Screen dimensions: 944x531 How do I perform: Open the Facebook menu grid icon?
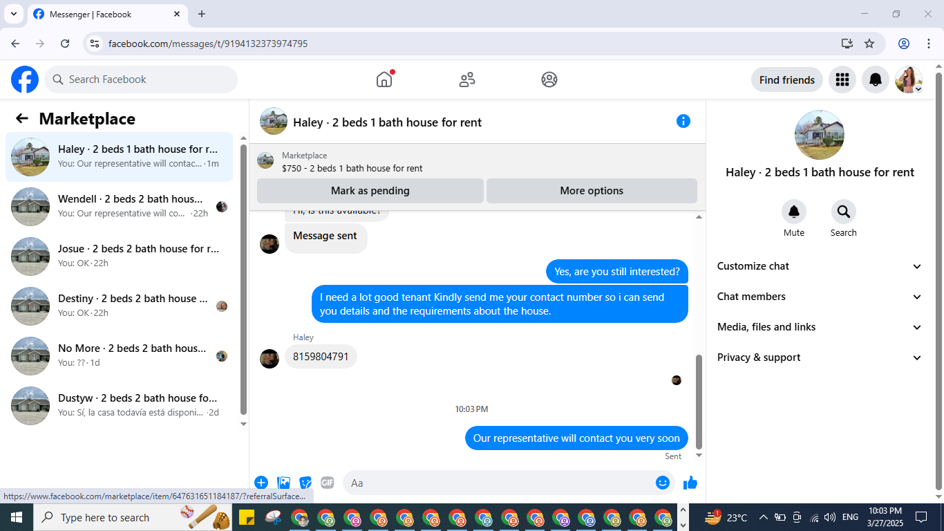click(x=842, y=80)
